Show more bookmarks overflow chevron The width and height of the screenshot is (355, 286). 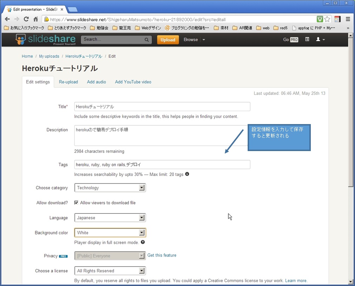(x=348, y=28)
